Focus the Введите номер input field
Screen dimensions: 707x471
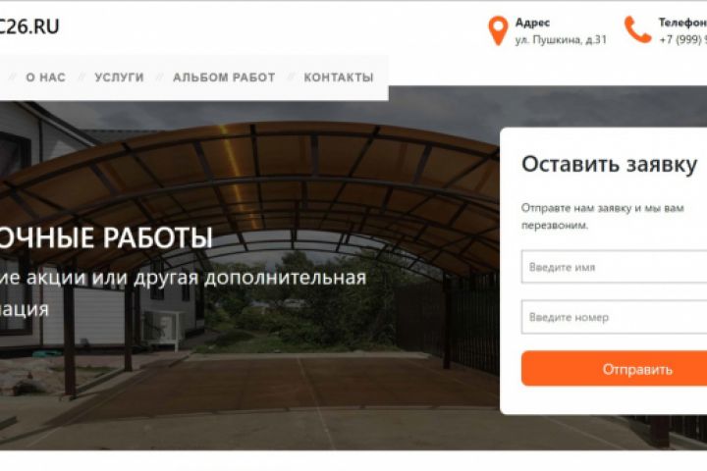(614, 317)
